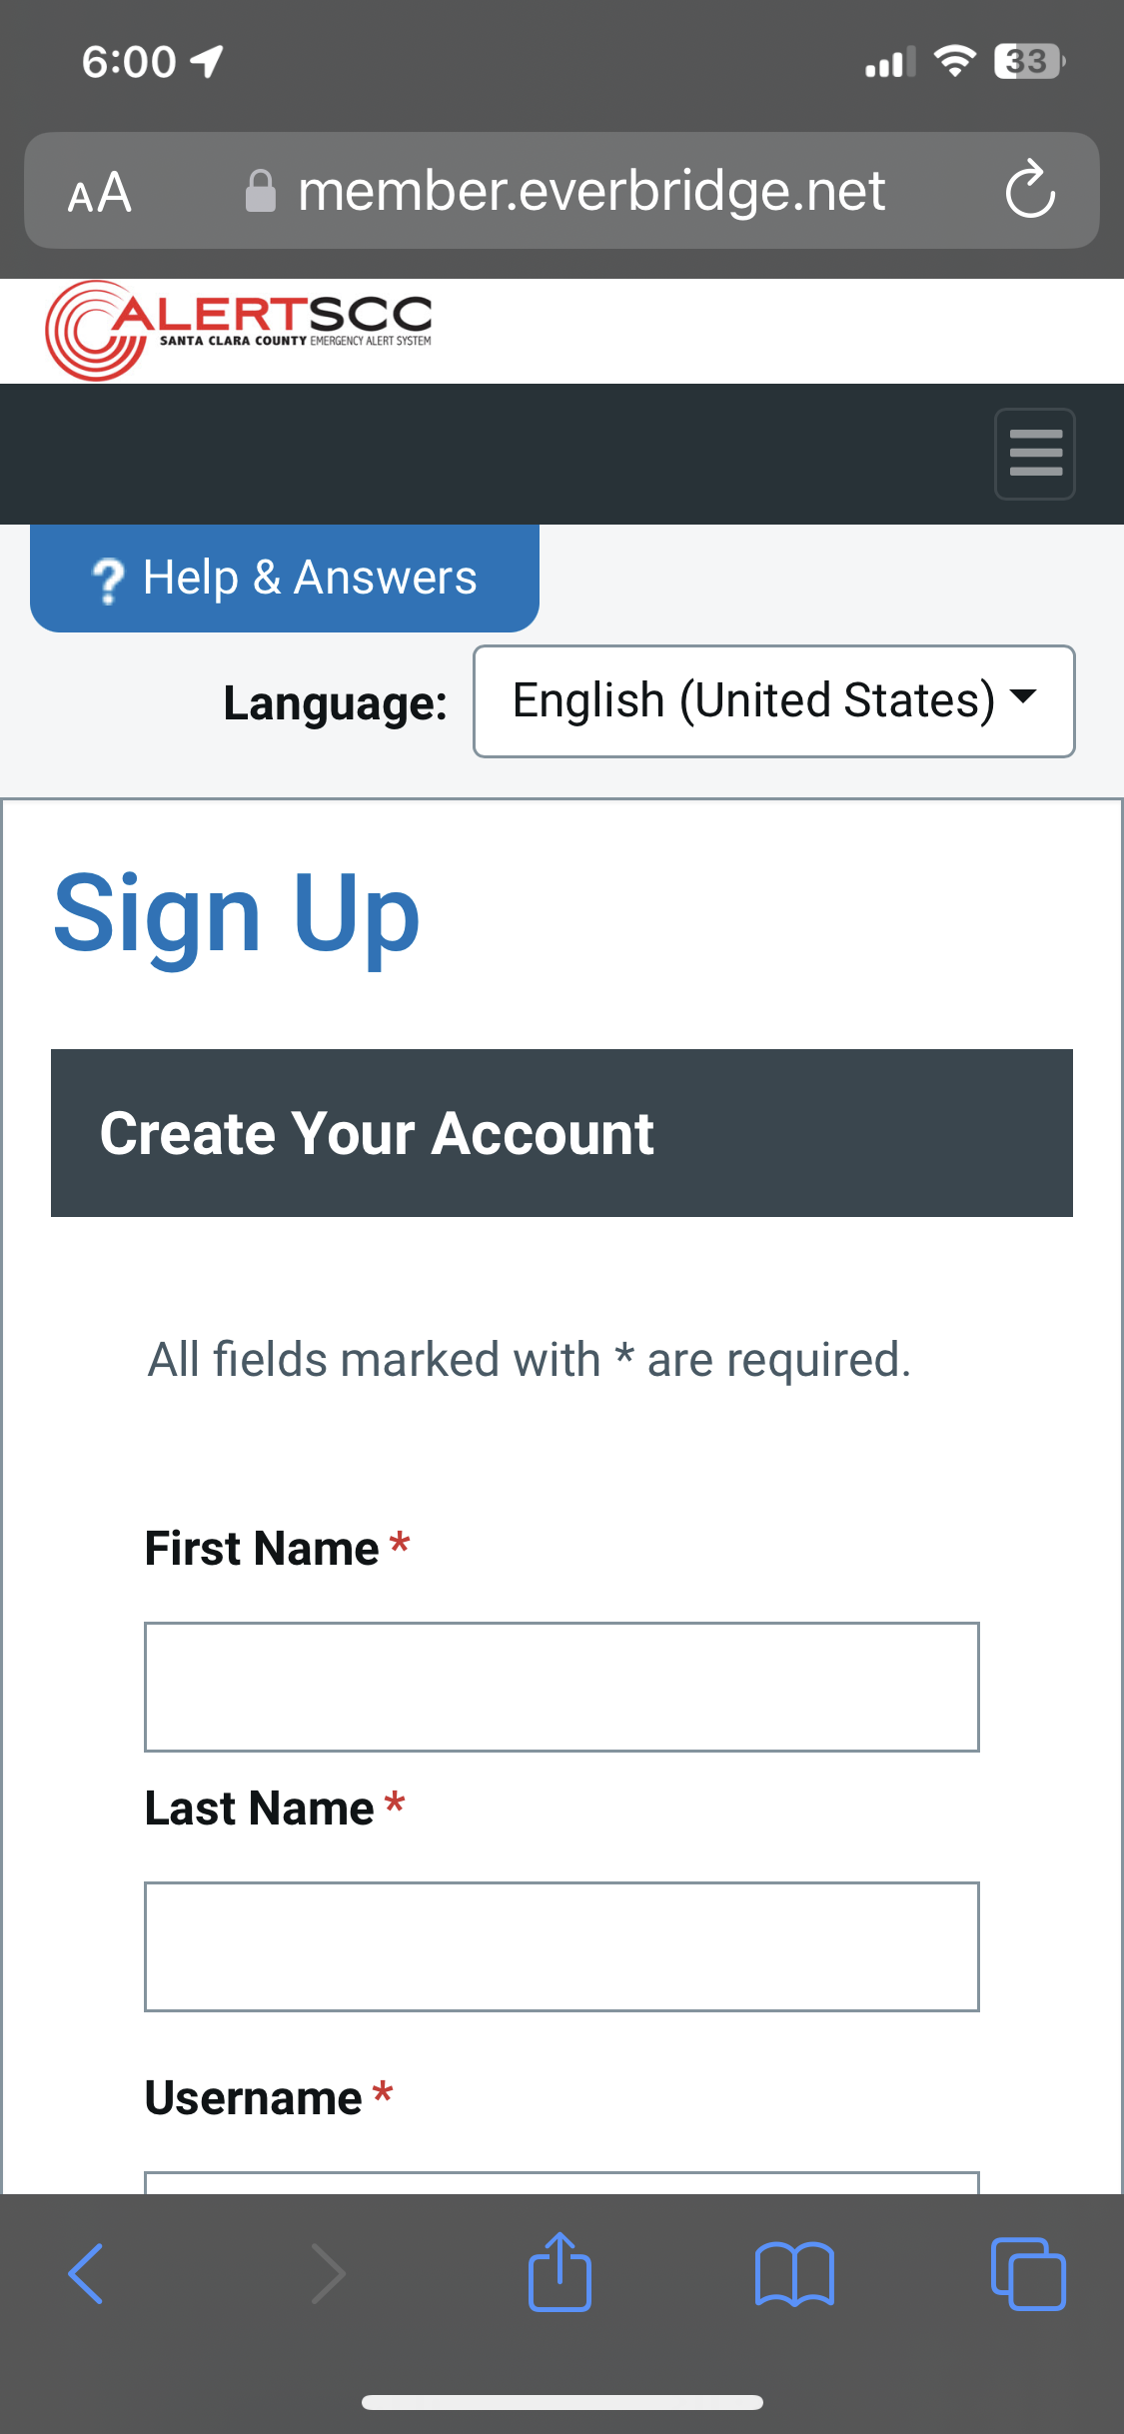The height and width of the screenshot is (2434, 1124).
Task: Tap the back navigation arrow
Action: pos(86,2272)
